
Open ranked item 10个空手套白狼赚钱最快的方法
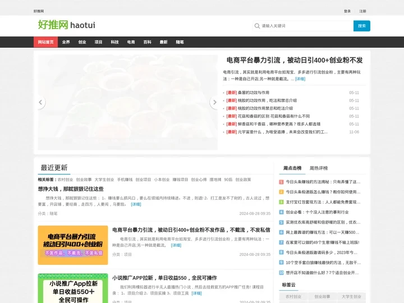click(323, 263)
